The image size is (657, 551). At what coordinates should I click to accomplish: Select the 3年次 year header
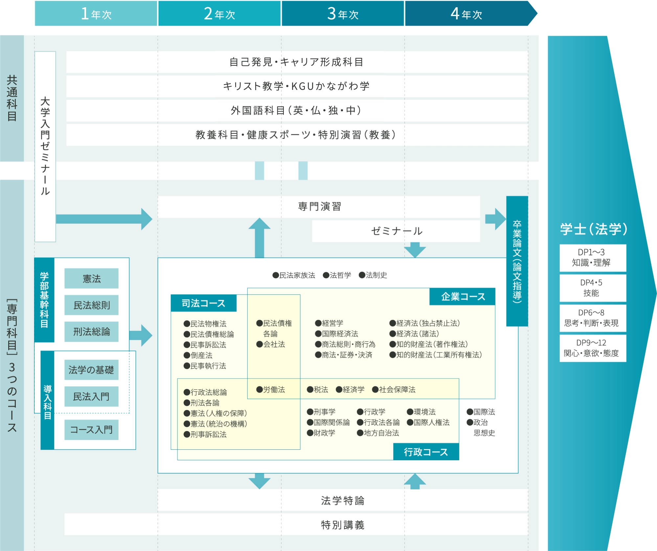click(x=343, y=14)
